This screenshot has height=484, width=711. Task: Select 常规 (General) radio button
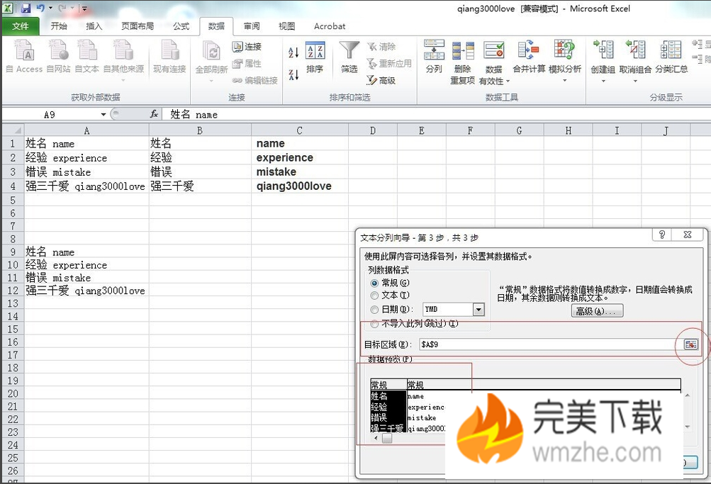point(374,283)
